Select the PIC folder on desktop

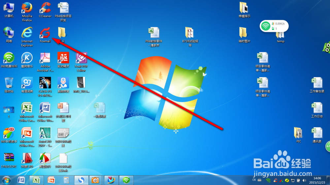[x=298, y=135]
